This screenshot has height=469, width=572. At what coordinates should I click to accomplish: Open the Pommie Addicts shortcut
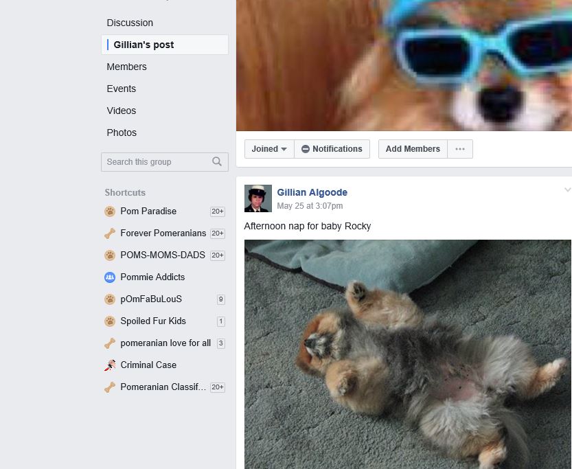tap(152, 277)
